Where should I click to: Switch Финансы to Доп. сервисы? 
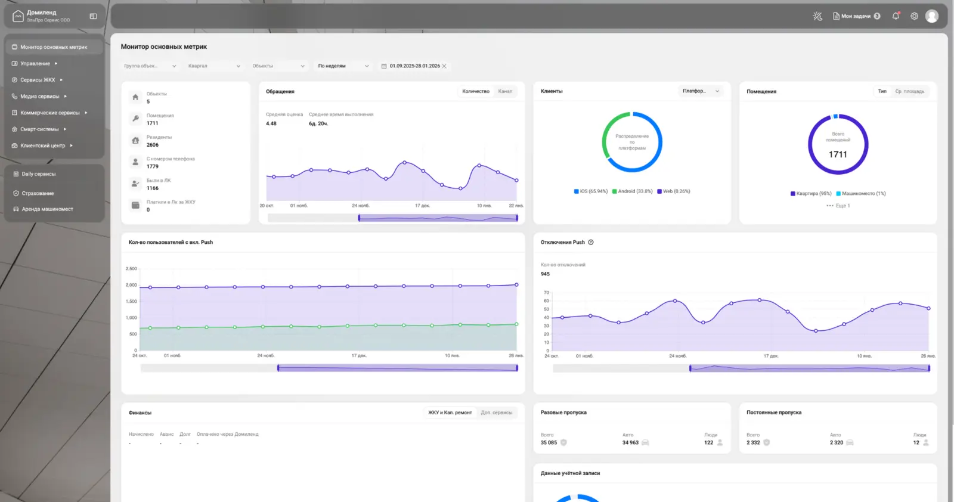click(497, 413)
